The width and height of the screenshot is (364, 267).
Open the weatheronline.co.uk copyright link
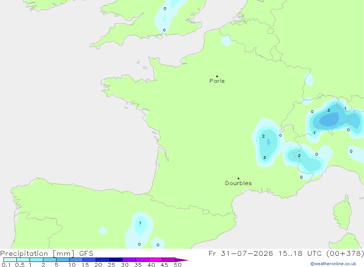(333, 264)
